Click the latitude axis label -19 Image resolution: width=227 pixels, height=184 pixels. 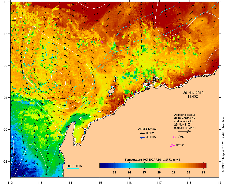tap(5, 34)
